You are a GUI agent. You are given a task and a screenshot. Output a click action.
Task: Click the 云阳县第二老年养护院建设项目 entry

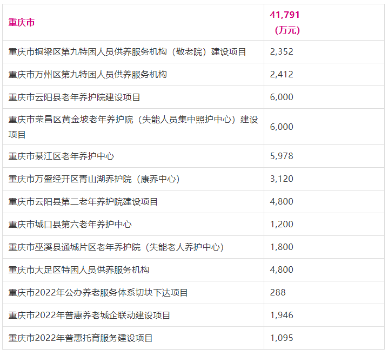(x=83, y=201)
